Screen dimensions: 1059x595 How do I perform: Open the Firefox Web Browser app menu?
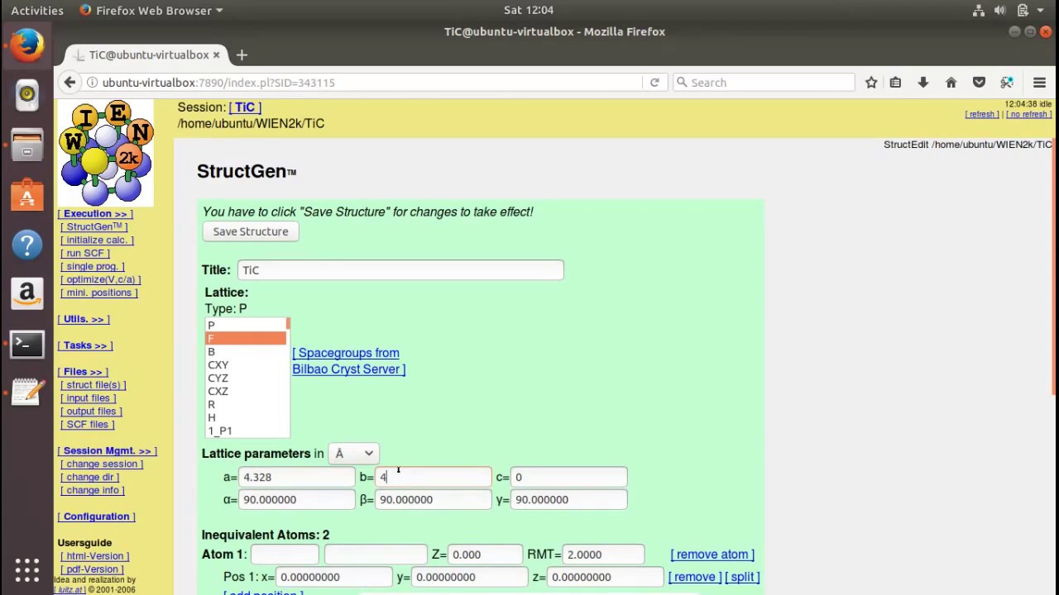coord(151,10)
